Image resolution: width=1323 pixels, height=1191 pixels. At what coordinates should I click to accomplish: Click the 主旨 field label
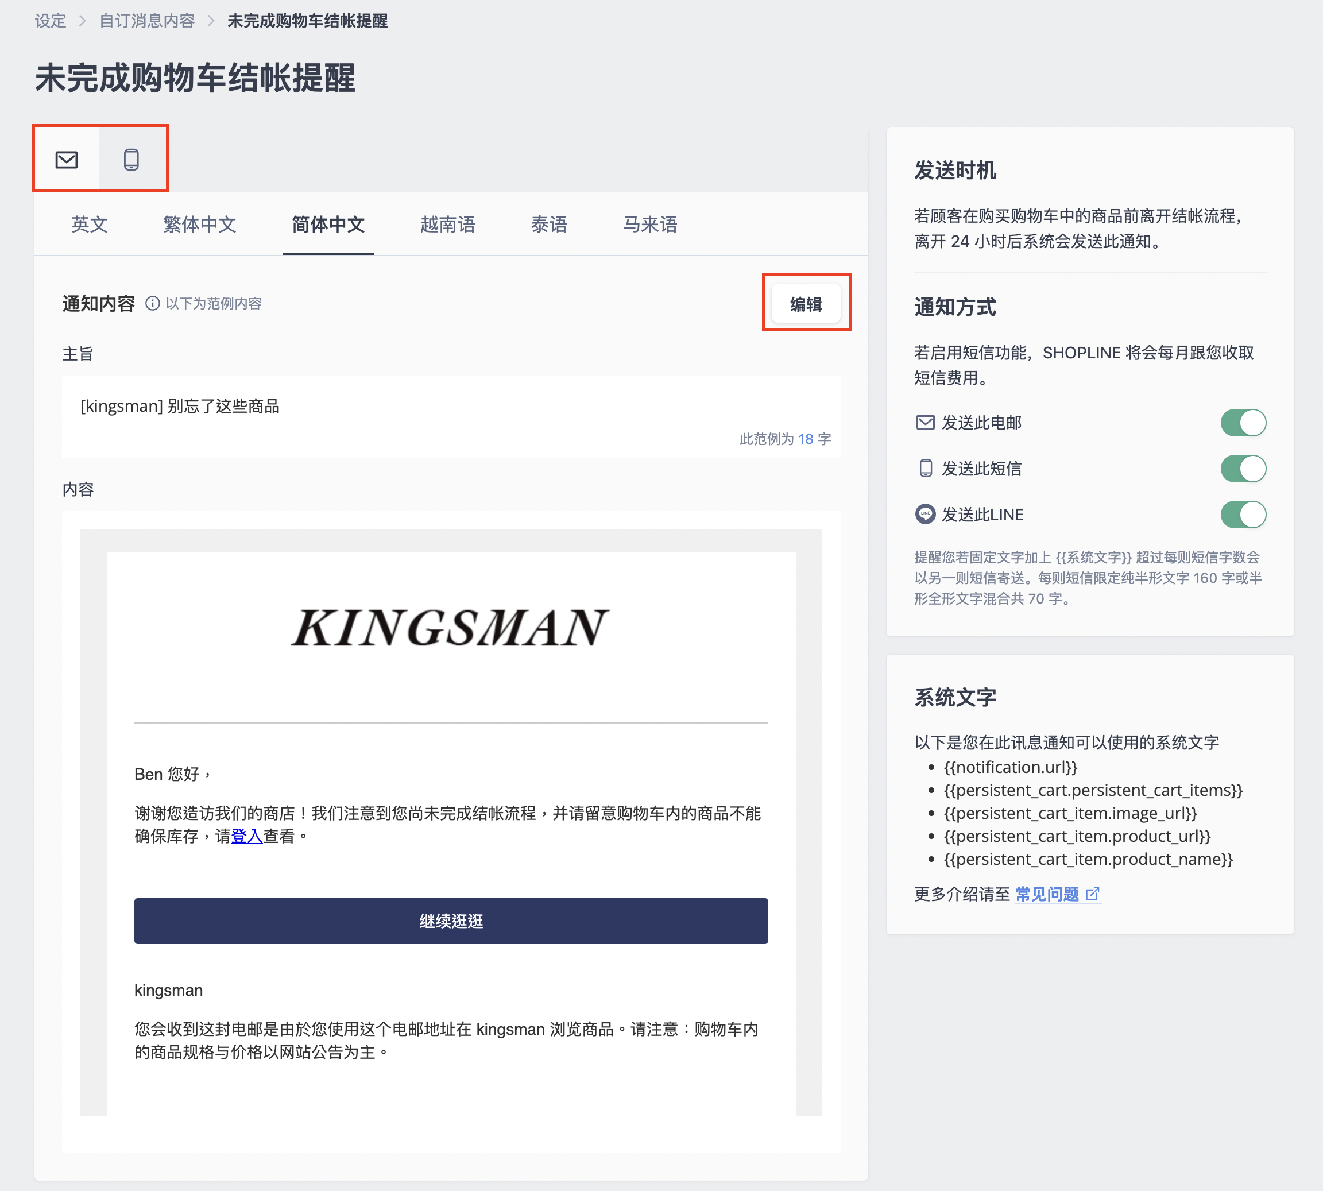(x=78, y=354)
